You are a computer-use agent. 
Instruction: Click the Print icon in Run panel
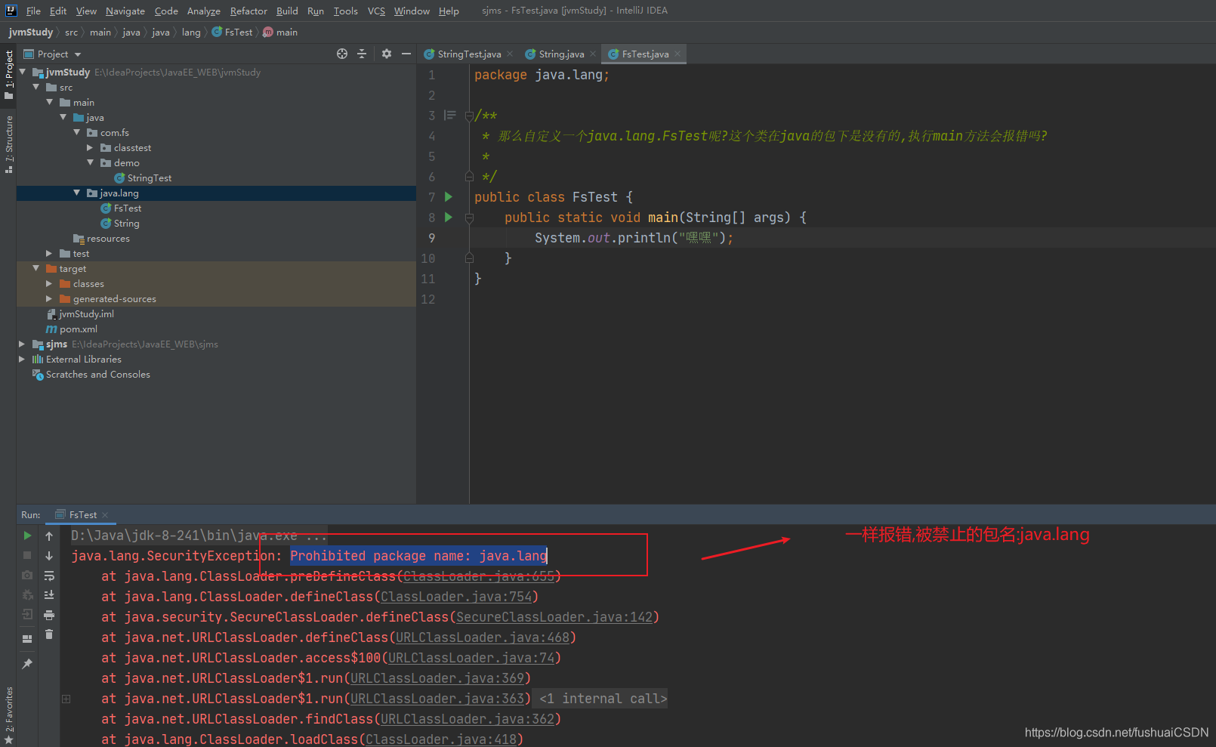coord(49,615)
